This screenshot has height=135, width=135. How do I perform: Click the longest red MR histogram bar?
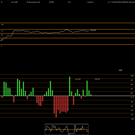pos(56,106)
